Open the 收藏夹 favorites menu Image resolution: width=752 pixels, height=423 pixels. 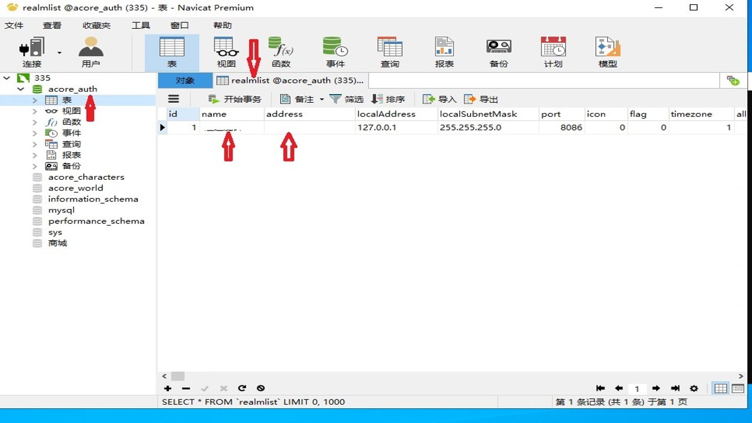pos(96,25)
